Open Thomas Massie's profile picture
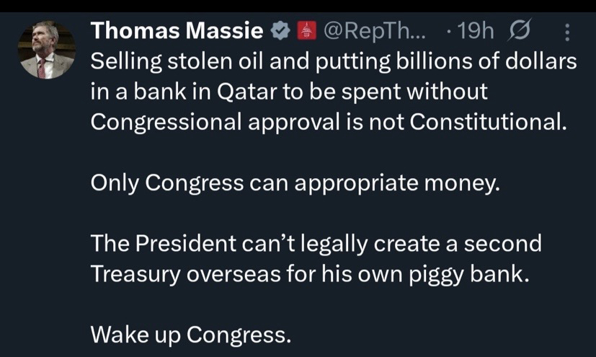This screenshot has height=357, width=596. 45,50
